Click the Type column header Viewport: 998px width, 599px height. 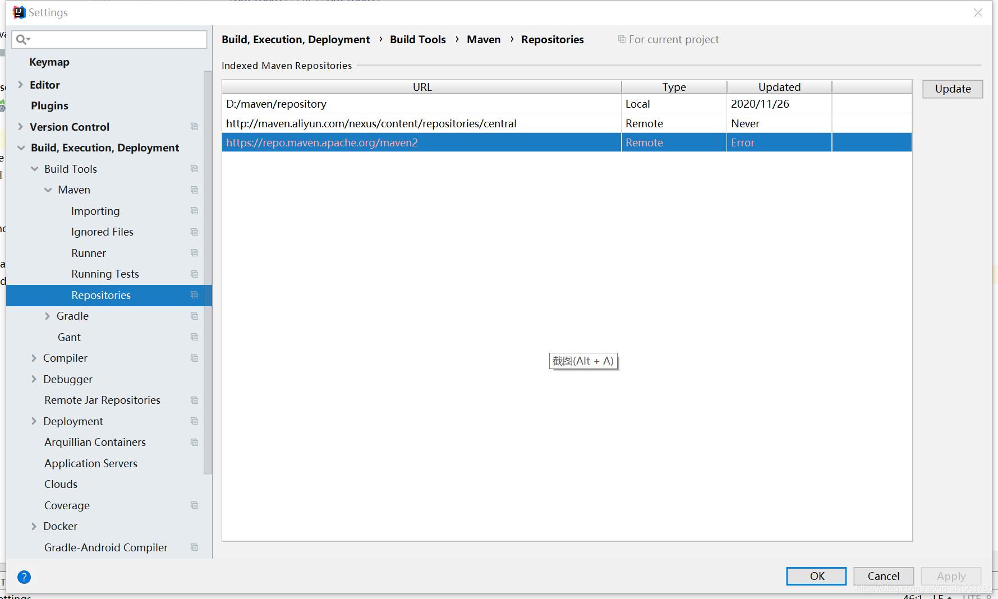click(x=674, y=87)
